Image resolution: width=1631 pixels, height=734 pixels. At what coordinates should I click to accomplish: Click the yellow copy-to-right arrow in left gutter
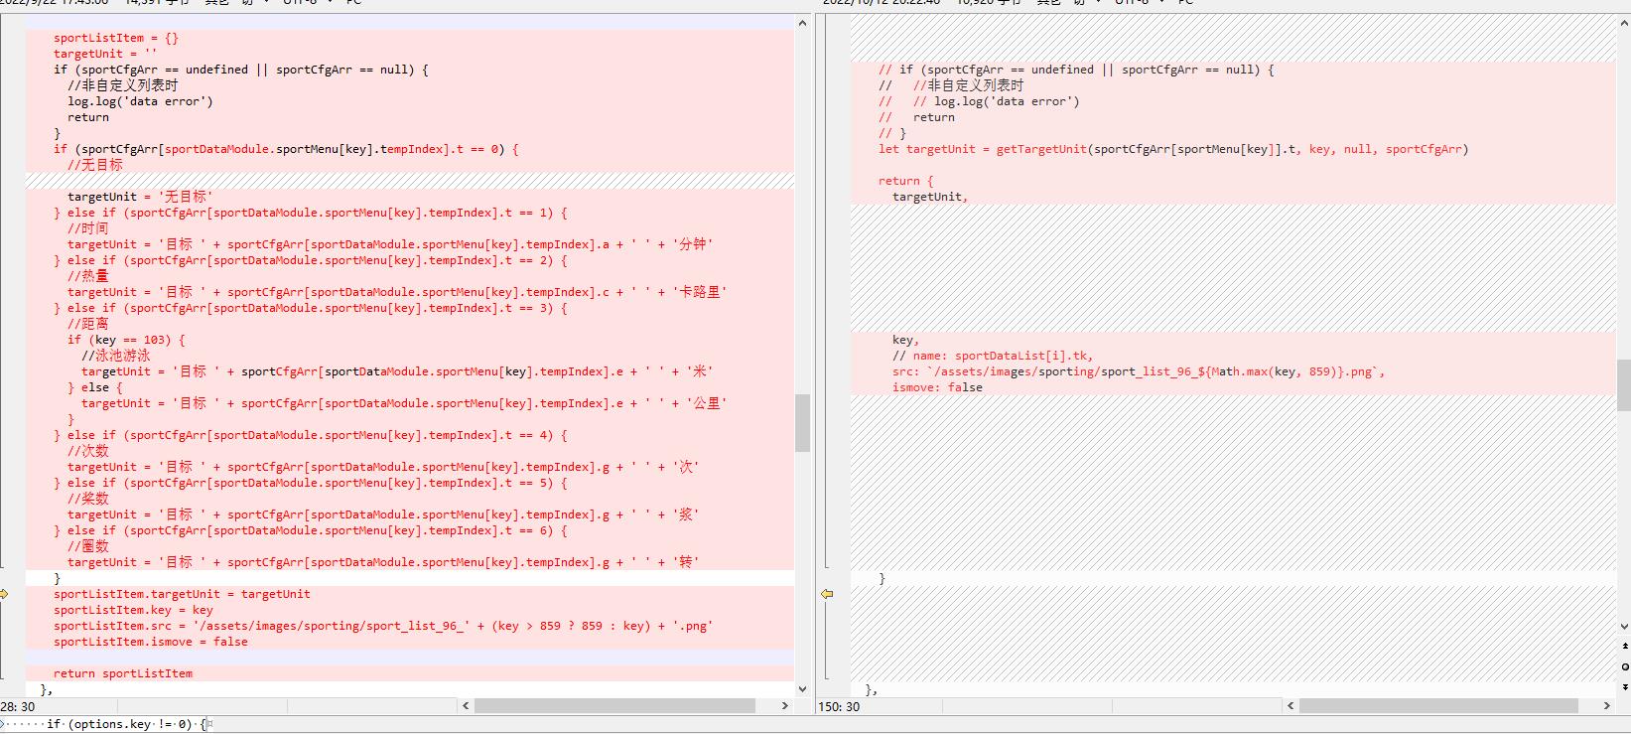coord(4,594)
